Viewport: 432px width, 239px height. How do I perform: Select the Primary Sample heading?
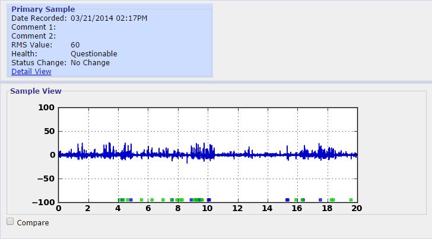pos(43,9)
